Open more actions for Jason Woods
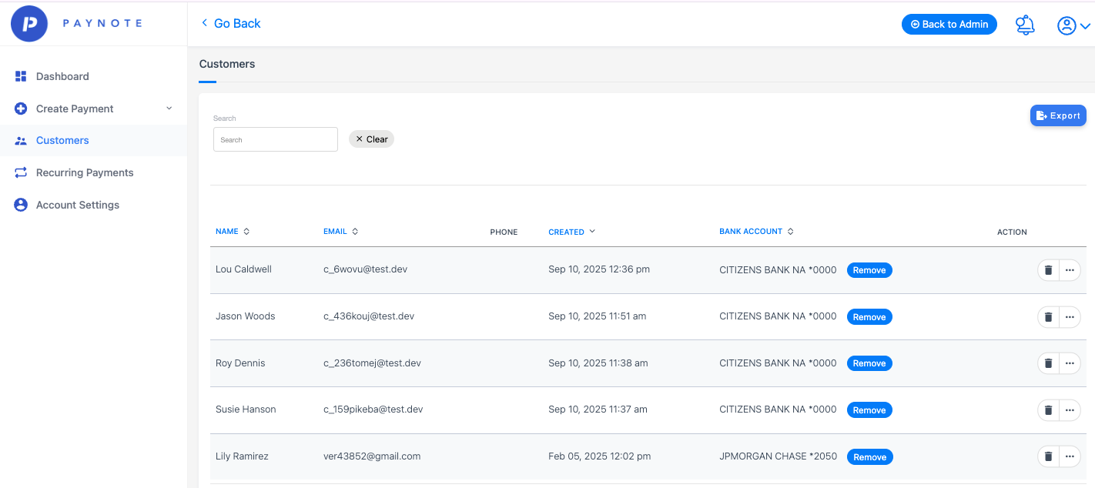Image resolution: width=1095 pixels, height=488 pixels. click(1070, 317)
